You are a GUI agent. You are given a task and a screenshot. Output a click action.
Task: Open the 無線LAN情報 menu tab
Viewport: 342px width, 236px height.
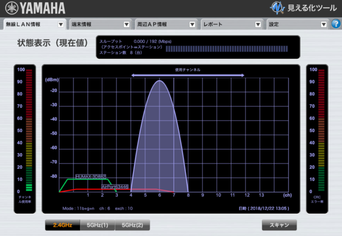(34, 25)
